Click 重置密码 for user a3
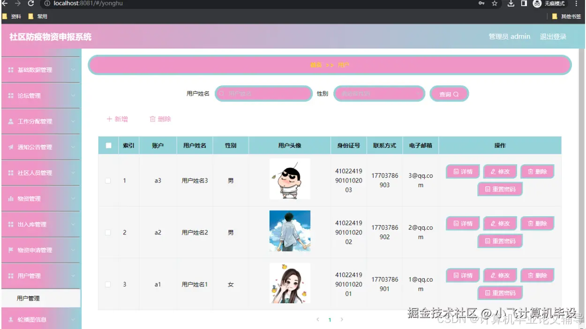586x329 pixels. tap(500, 189)
